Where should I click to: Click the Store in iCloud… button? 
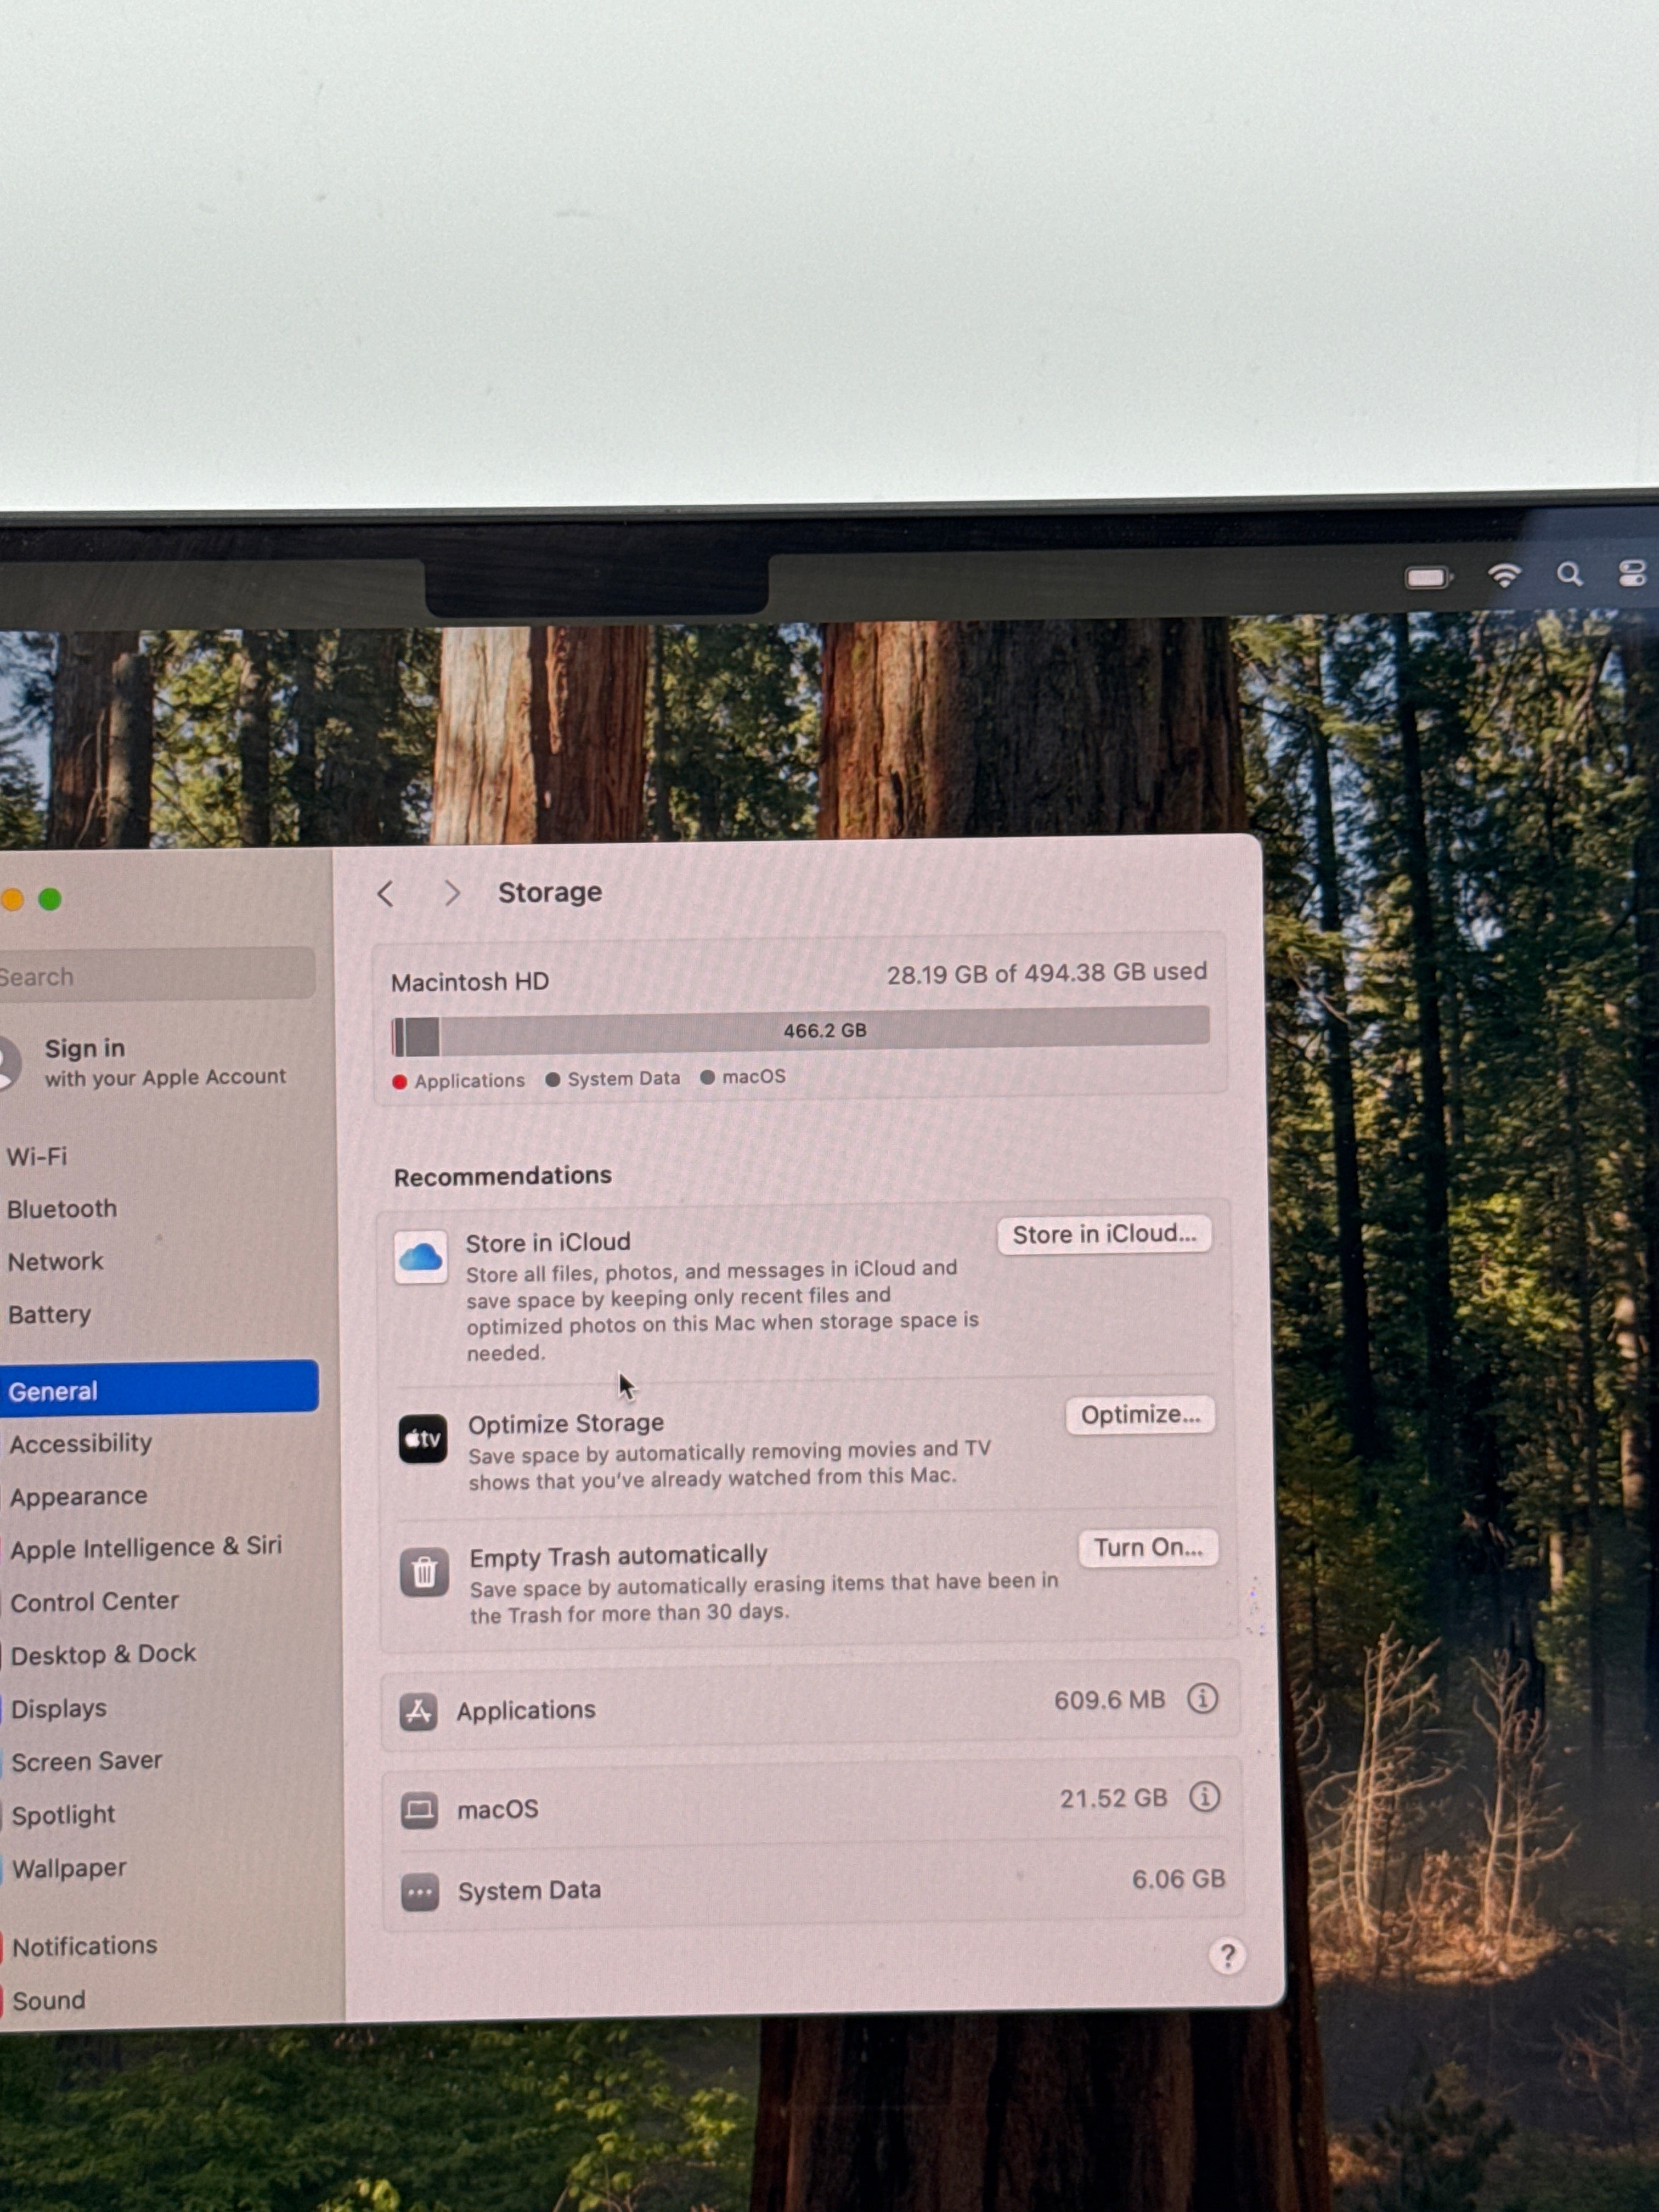tap(1104, 1234)
